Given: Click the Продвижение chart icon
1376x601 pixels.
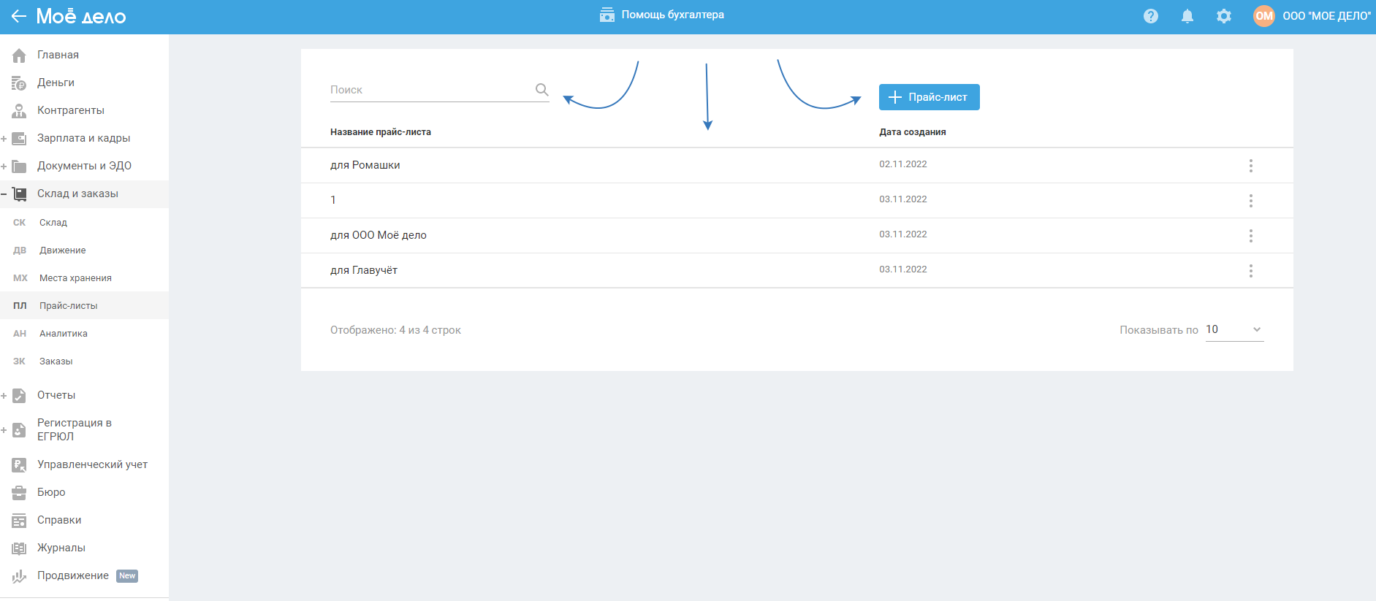Looking at the screenshot, I should tap(19, 575).
